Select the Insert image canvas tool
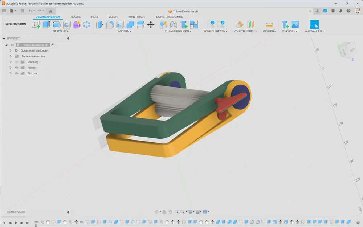The width and height of the screenshot is (363, 227). (x=295, y=24)
